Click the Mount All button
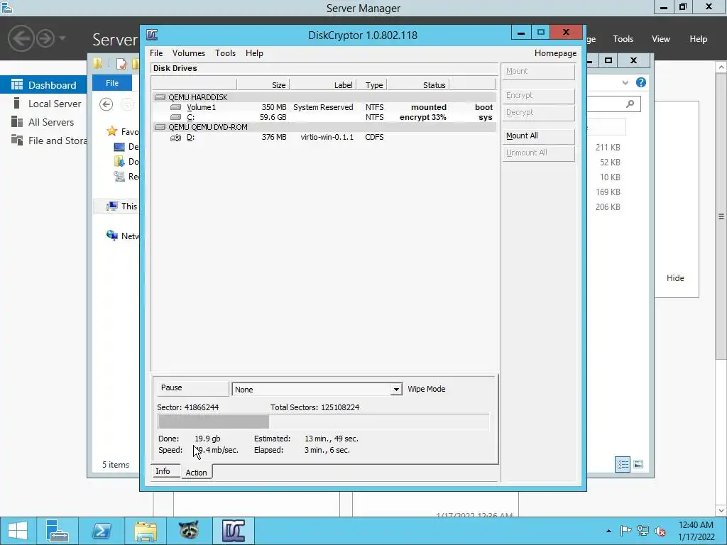Screen dimensions: 727x545 [x=538, y=136]
